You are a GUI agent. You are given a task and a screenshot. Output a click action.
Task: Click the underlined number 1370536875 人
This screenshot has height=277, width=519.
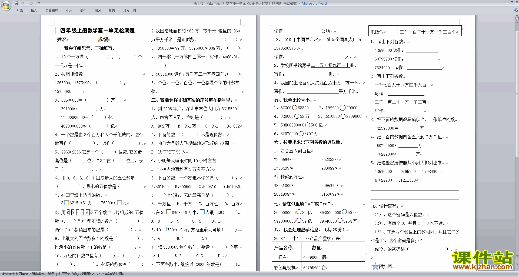[287, 48]
